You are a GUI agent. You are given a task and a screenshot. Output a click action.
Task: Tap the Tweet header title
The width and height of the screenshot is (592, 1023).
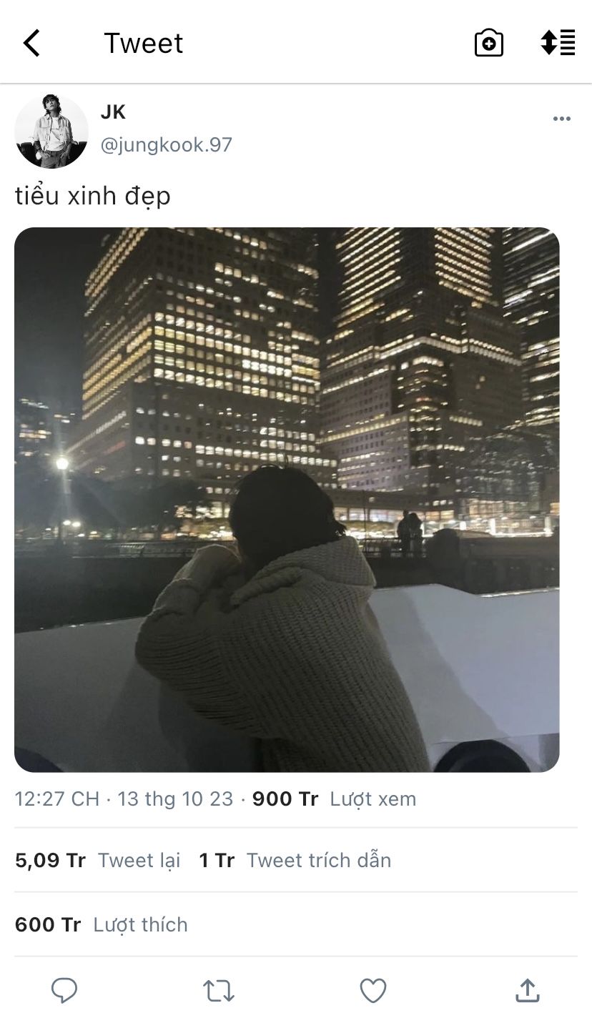click(143, 44)
